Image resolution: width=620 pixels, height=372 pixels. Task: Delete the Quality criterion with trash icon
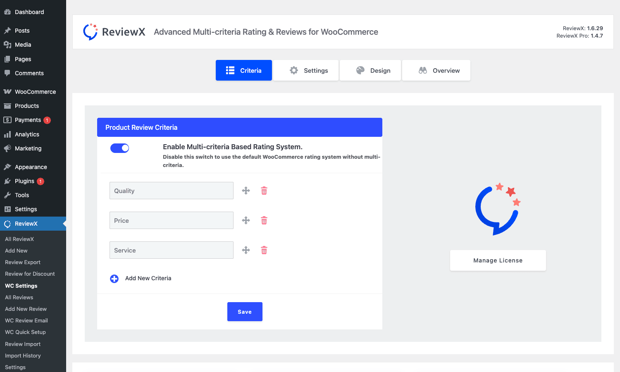click(x=264, y=191)
